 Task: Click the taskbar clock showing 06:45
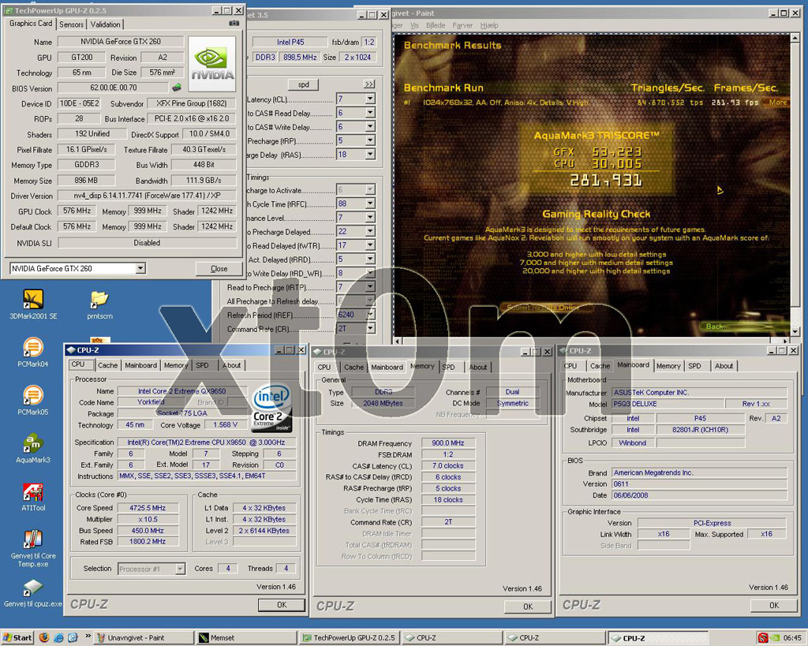(x=792, y=638)
